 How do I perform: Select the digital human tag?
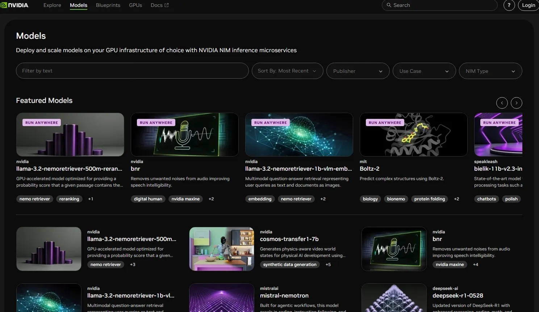point(148,199)
